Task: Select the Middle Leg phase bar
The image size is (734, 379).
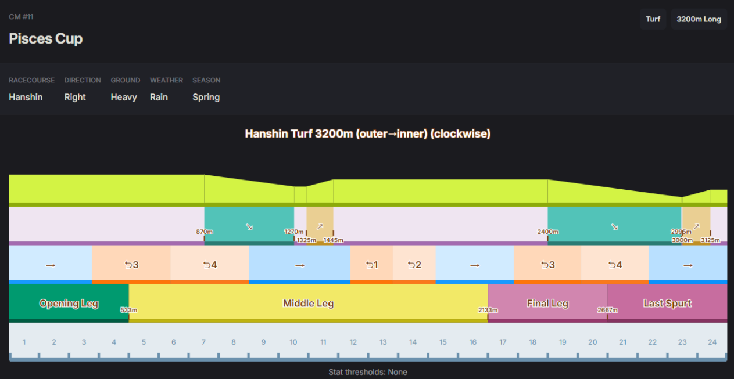Action: [x=308, y=303]
